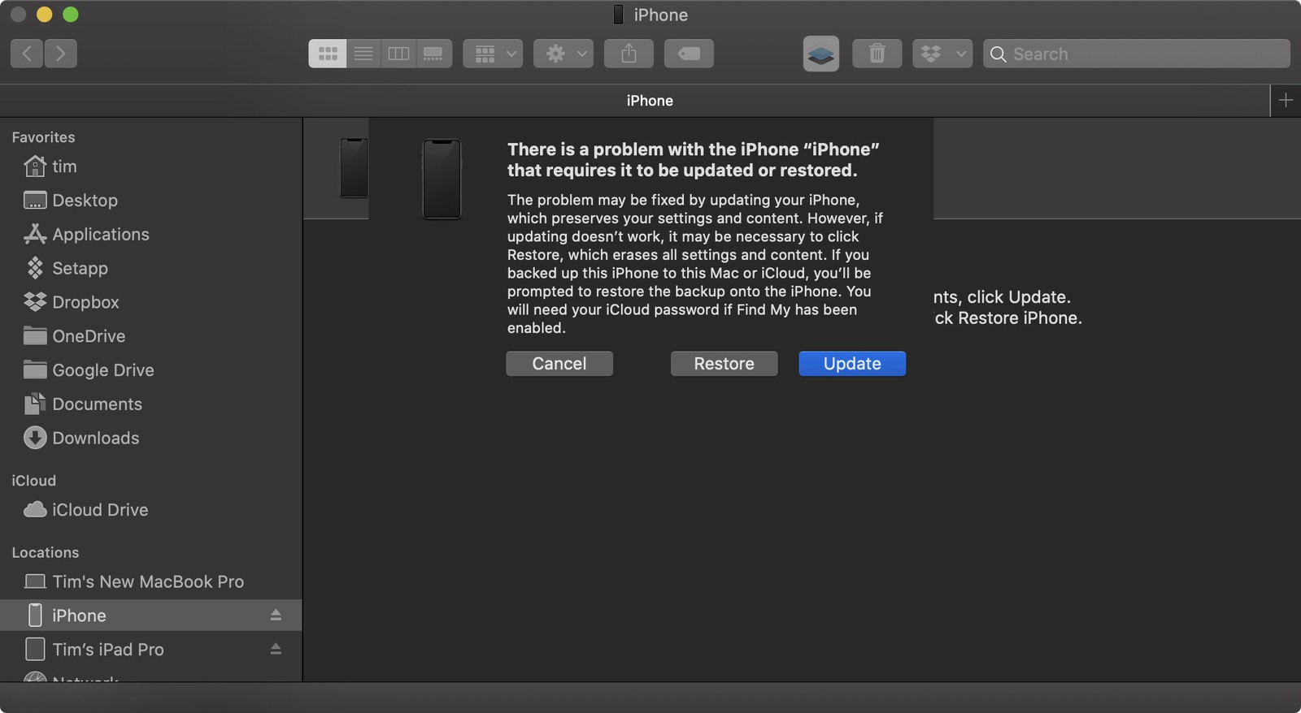Open the group-by arrangement dropdown

(x=493, y=54)
